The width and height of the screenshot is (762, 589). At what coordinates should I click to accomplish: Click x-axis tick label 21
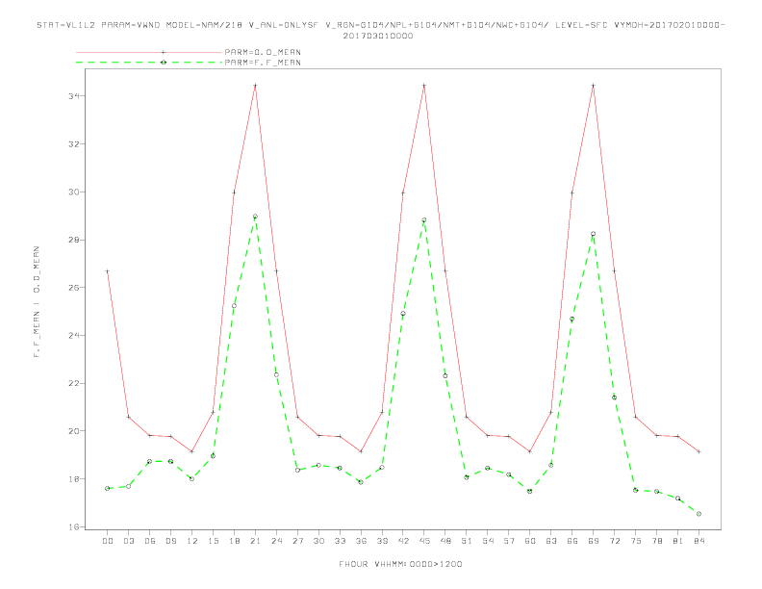[x=255, y=541]
